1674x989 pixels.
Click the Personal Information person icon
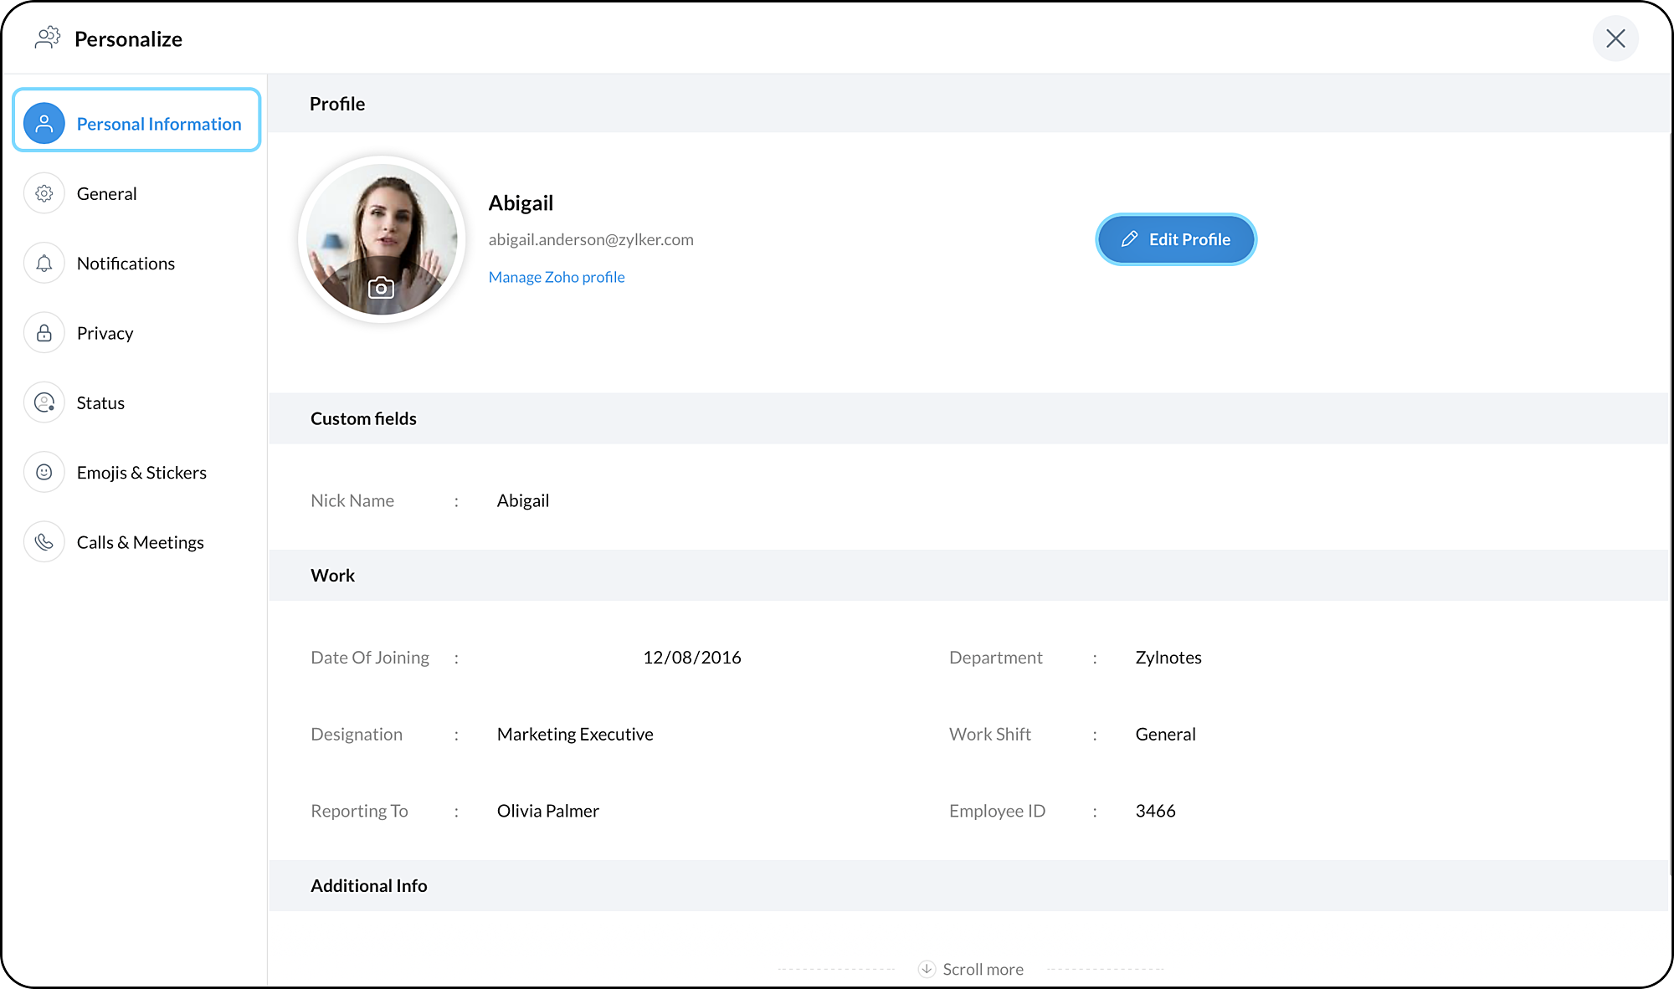(44, 124)
